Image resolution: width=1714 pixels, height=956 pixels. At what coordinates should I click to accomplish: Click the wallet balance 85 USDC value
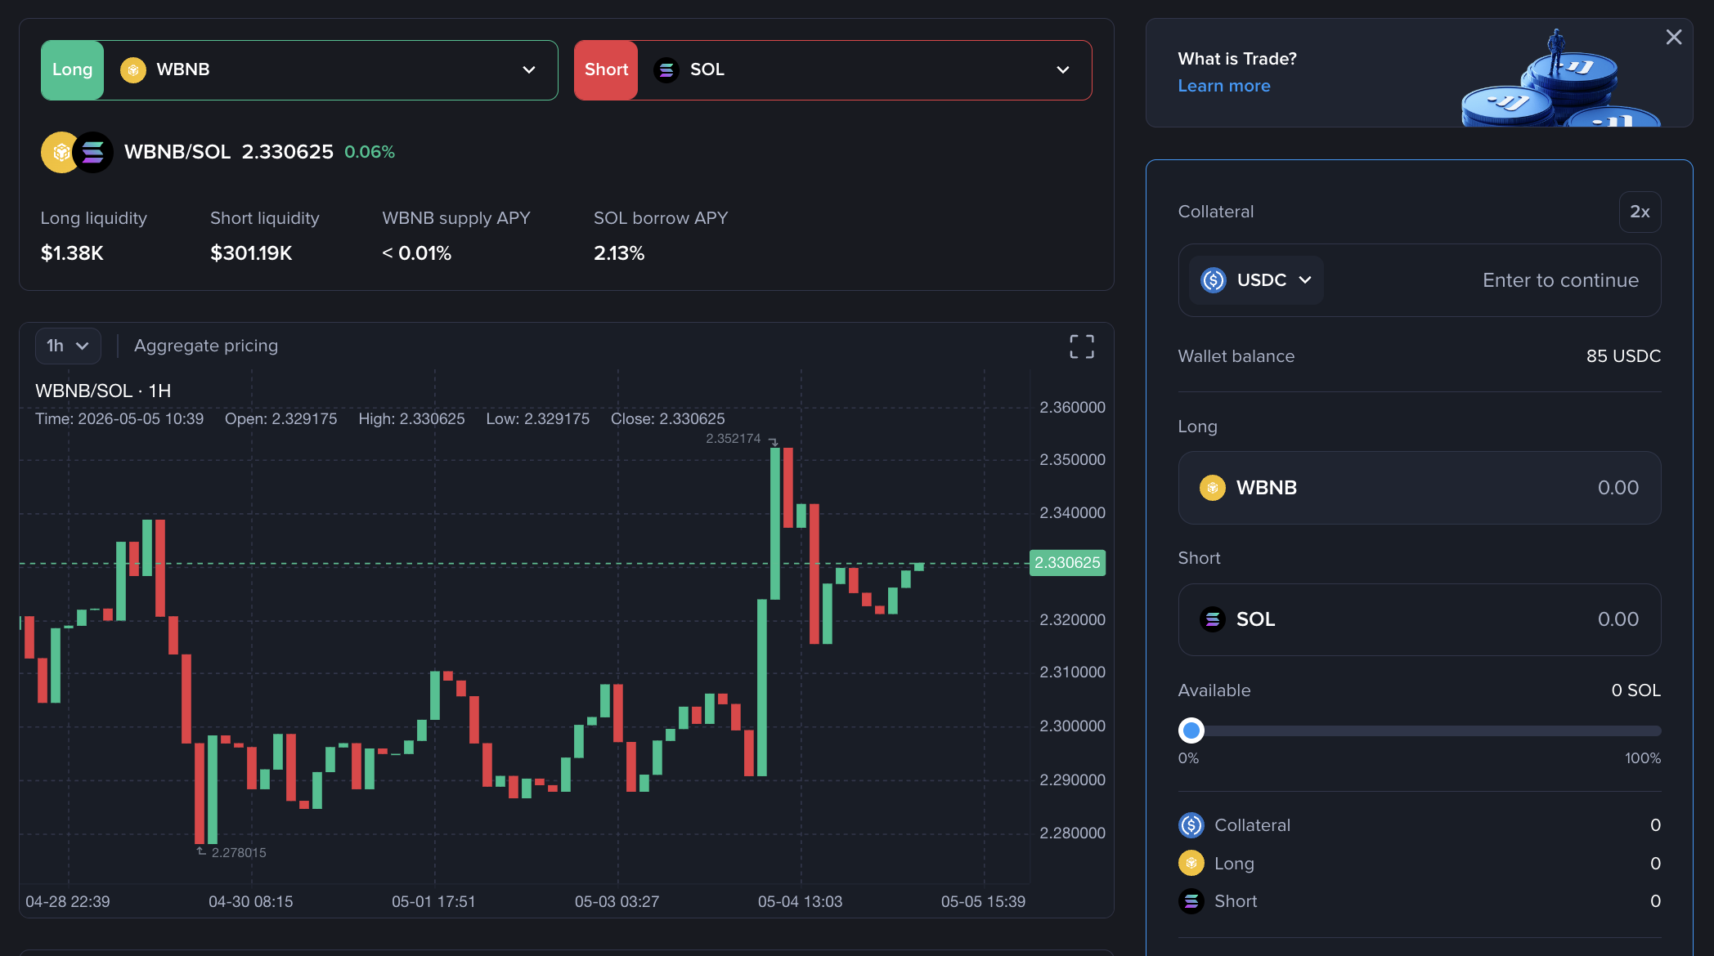click(x=1623, y=356)
